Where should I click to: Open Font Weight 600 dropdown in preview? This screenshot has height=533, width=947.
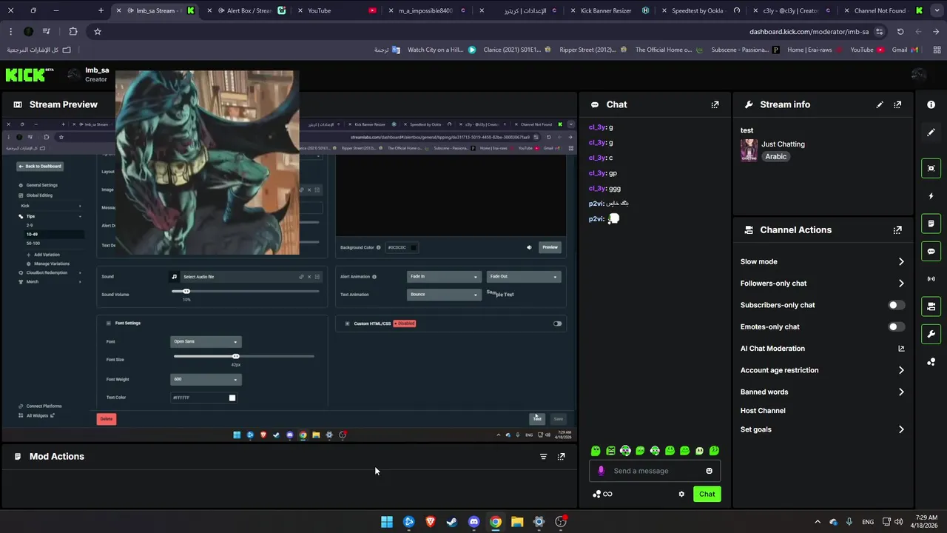pos(206,379)
